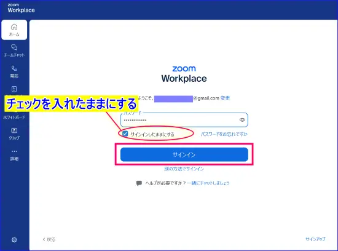338x251 pixels.
Task: Open サインアップ sign up link
Action: click(315, 239)
